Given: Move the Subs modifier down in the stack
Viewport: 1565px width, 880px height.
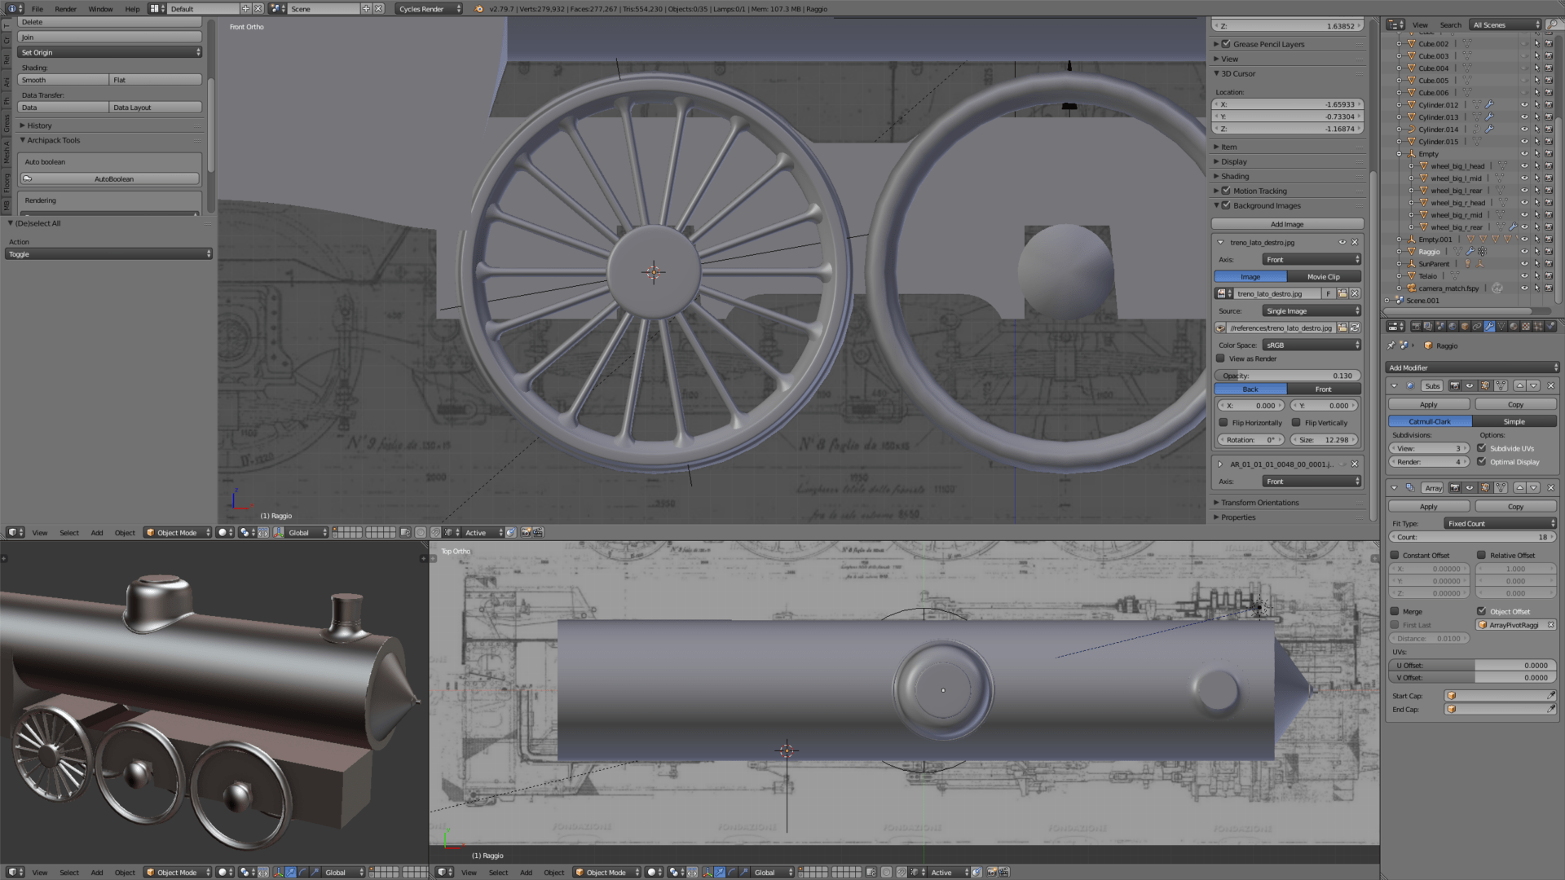Looking at the screenshot, I should (x=1533, y=385).
